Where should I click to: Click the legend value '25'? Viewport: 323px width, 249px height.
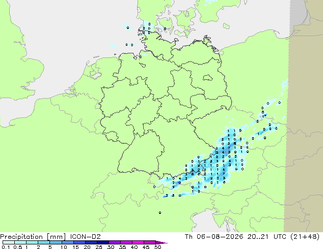pos(99,247)
